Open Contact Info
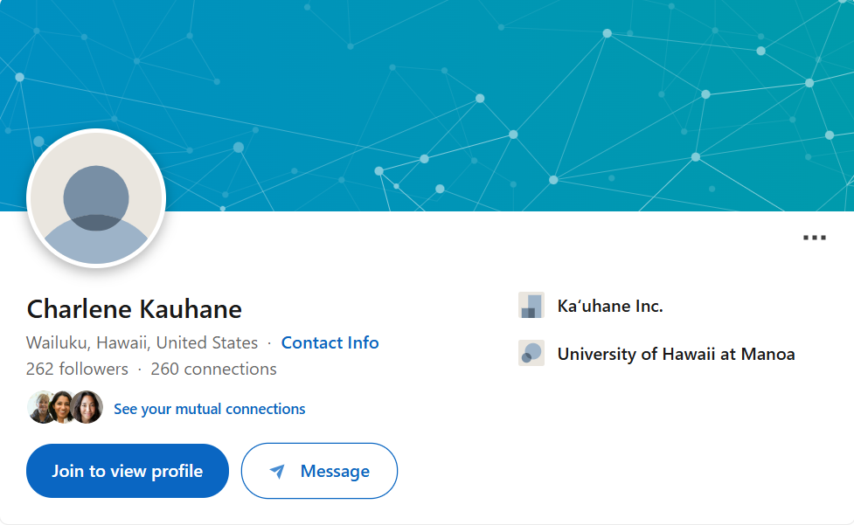The width and height of the screenshot is (854, 525). click(x=330, y=342)
